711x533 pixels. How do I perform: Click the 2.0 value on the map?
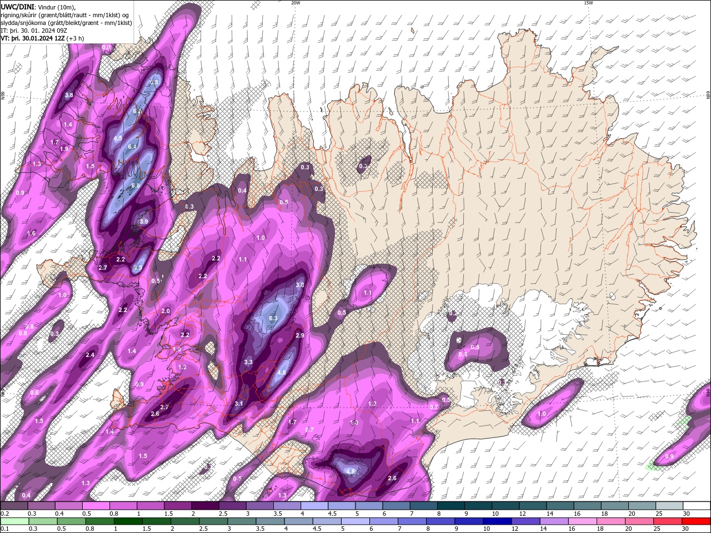(166, 311)
